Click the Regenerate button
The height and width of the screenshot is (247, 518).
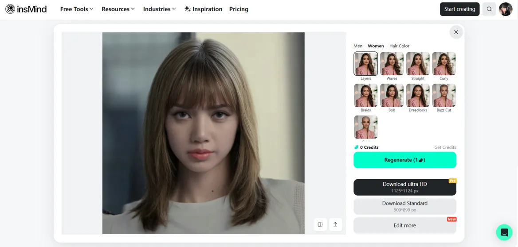tap(404, 160)
